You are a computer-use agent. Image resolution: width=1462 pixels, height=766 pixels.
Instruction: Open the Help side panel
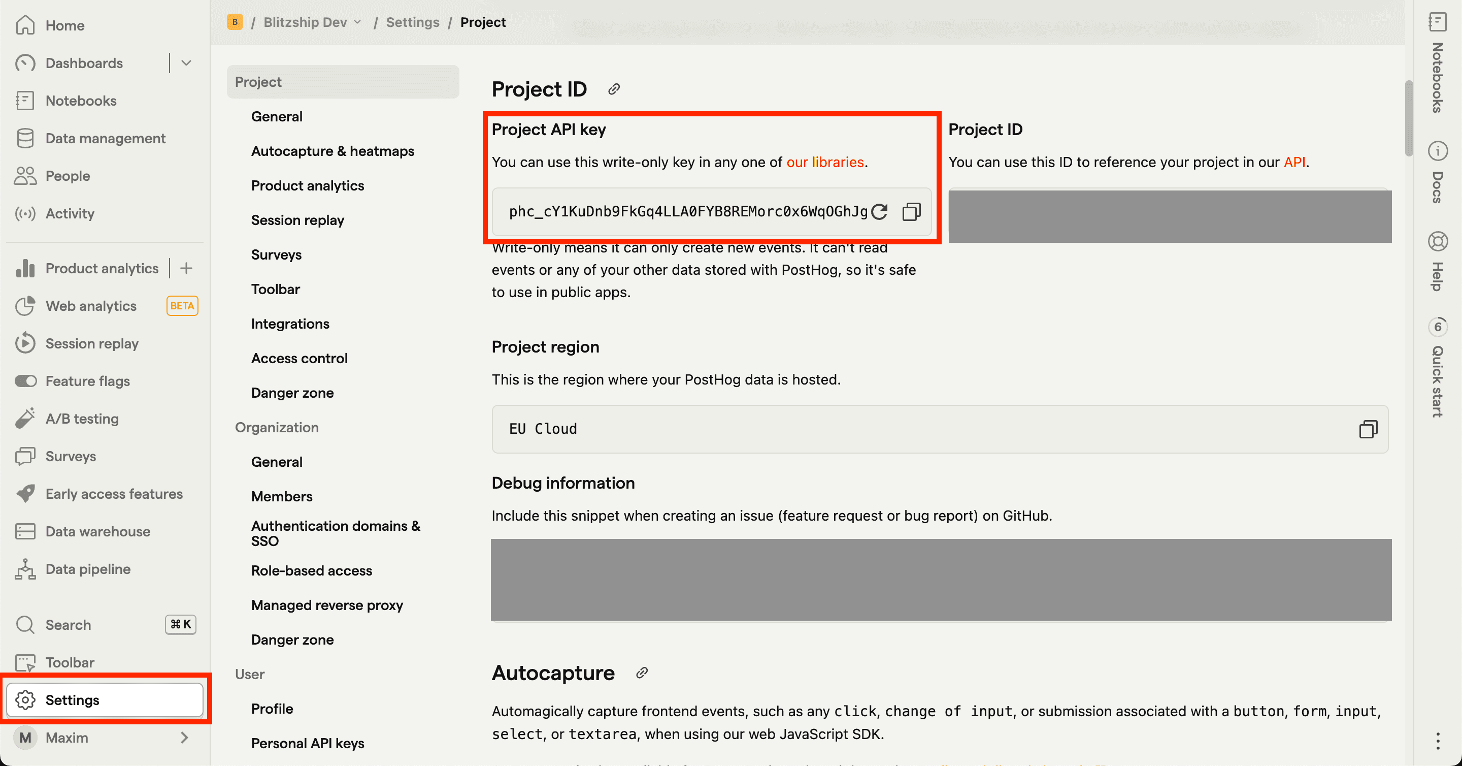[1438, 262]
